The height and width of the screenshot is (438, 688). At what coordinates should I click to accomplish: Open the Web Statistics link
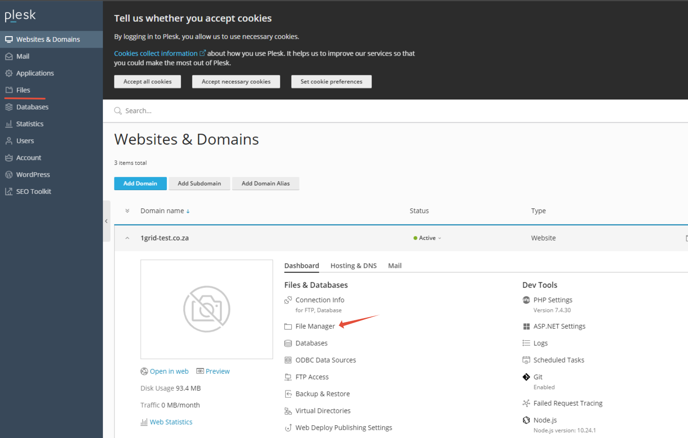(x=167, y=422)
